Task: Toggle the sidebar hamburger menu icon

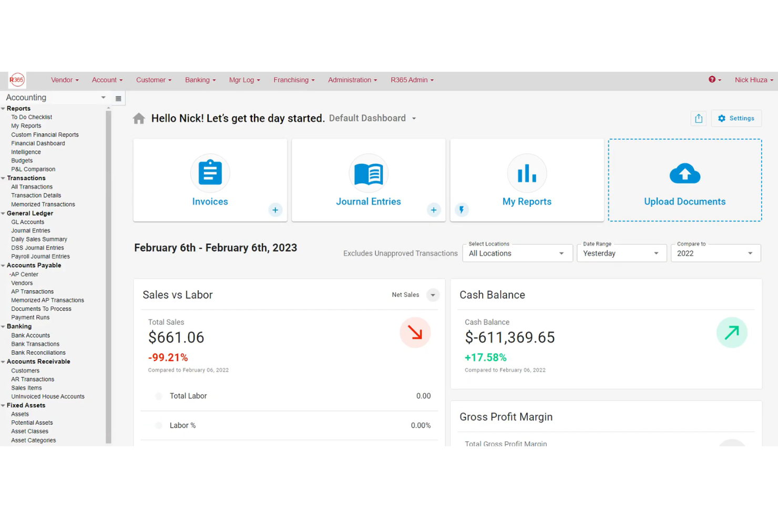Action: tap(118, 98)
